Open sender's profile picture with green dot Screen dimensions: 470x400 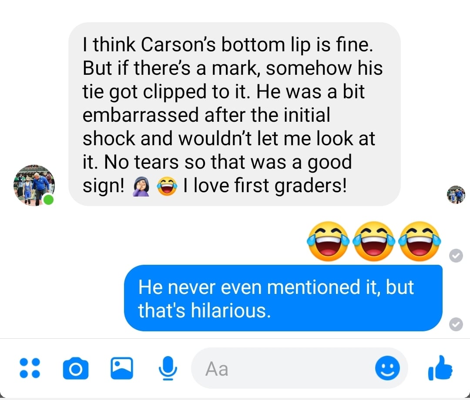[x=34, y=185]
